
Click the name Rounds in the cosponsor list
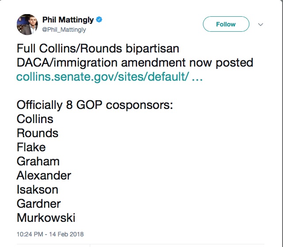[x=38, y=133]
